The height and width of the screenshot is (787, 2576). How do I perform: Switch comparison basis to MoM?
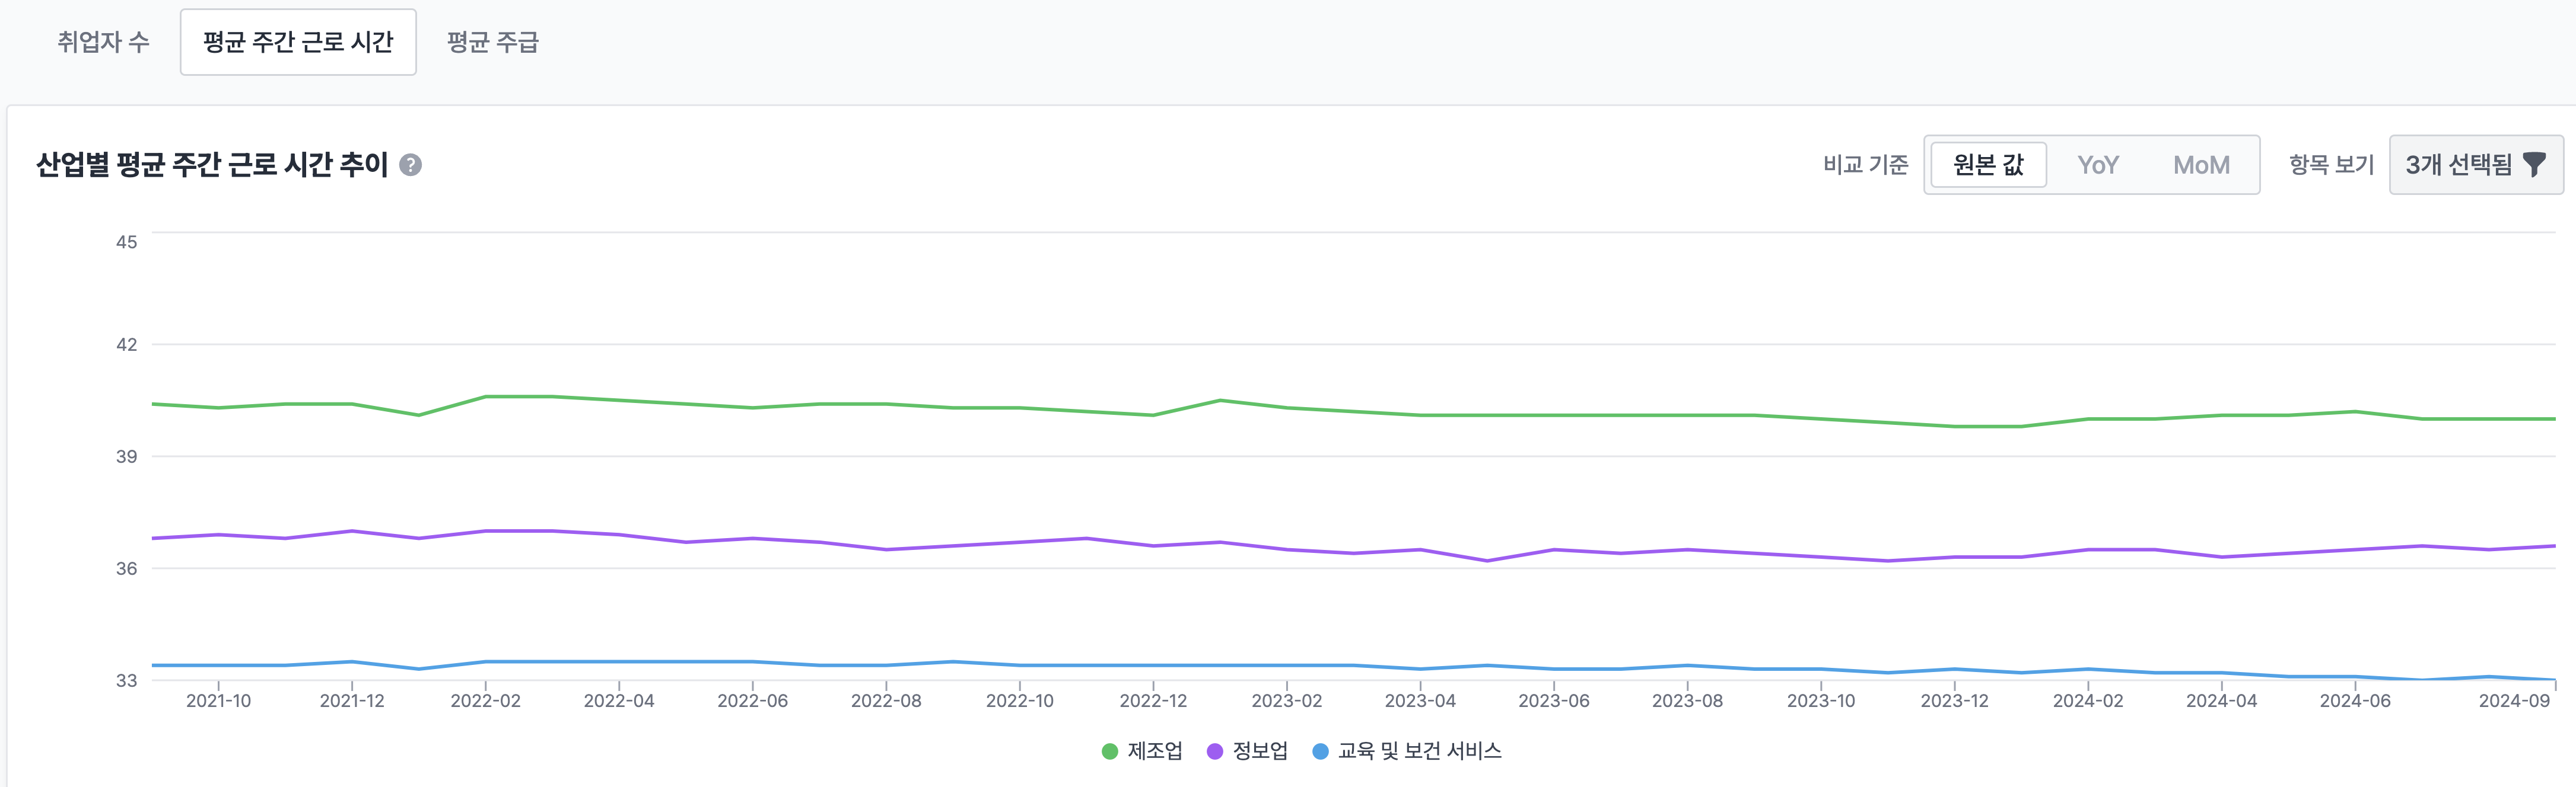click(2201, 165)
